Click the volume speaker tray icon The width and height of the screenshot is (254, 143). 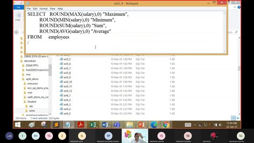click(221, 125)
